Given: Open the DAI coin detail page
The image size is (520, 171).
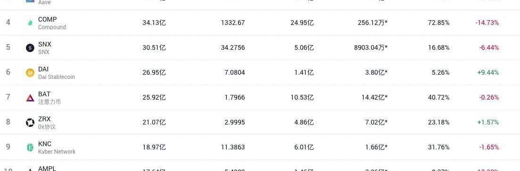Looking at the screenshot, I should (43, 69).
